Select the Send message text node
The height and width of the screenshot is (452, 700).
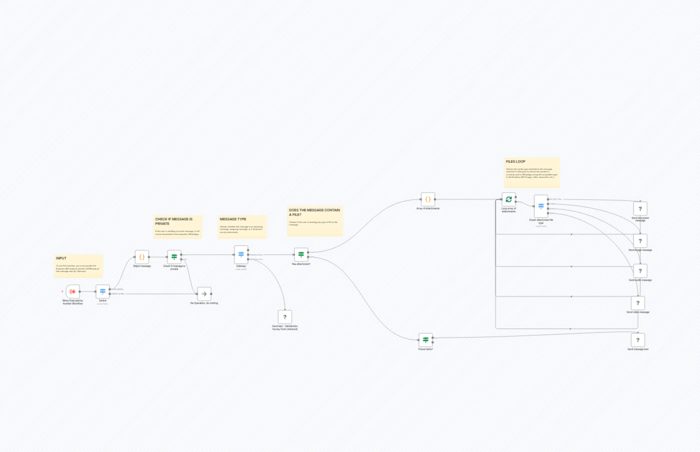(638, 340)
